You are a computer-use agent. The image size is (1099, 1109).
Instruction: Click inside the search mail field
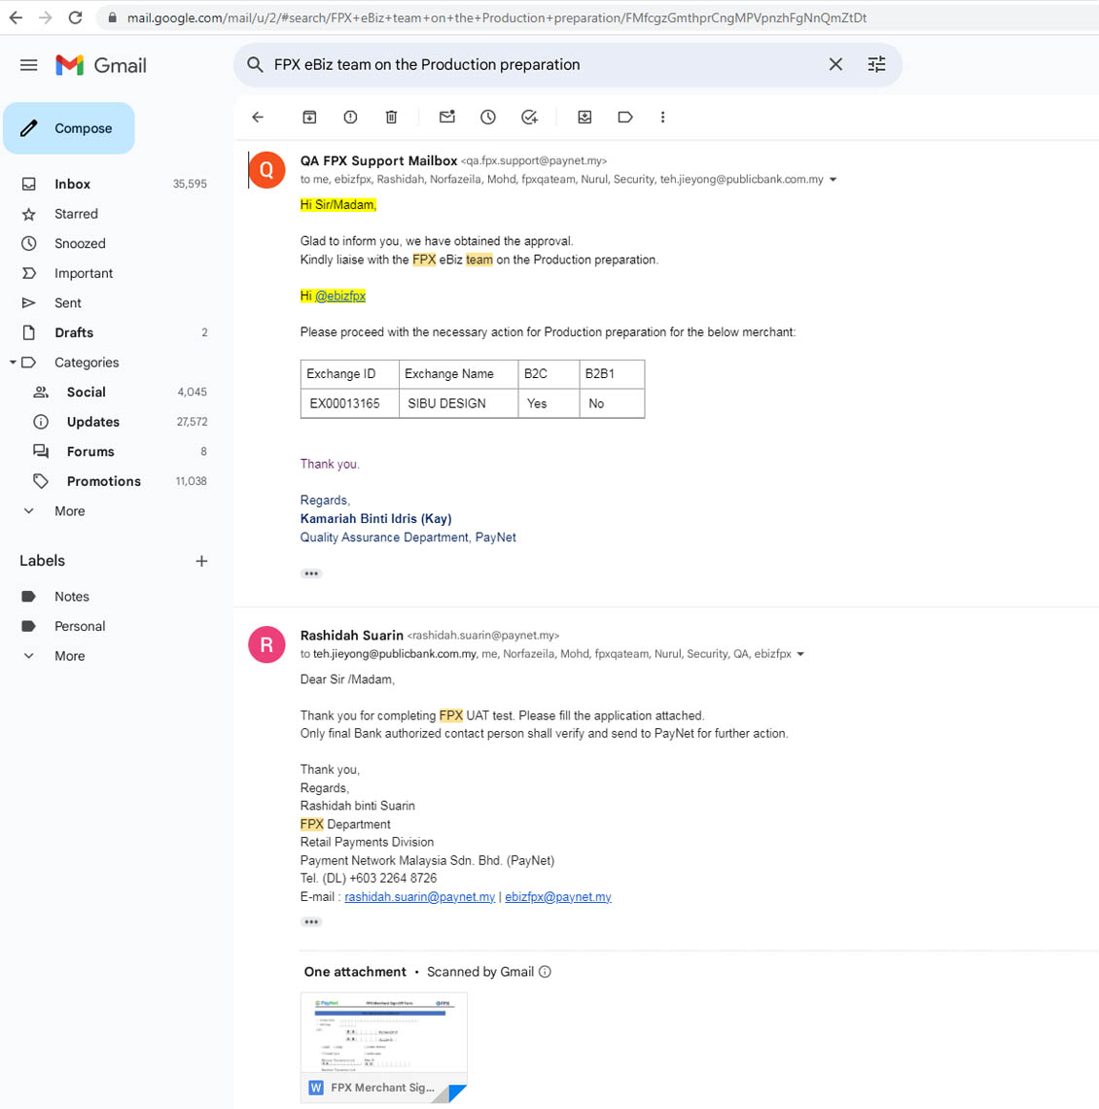pos(545,64)
